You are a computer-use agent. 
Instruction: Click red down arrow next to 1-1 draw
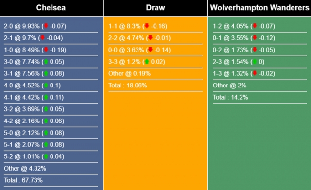147,26
